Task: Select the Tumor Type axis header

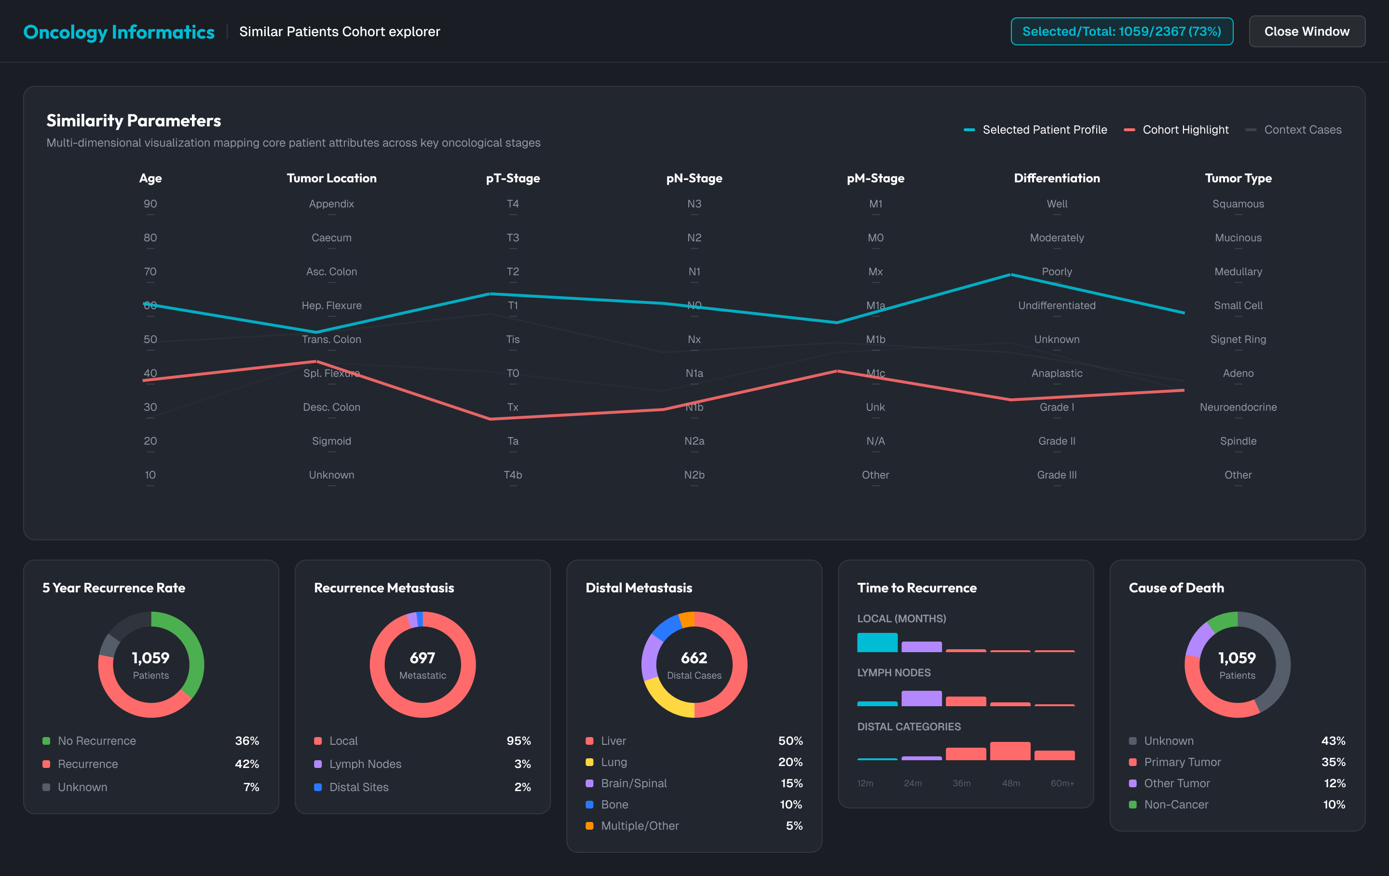Action: [1239, 178]
